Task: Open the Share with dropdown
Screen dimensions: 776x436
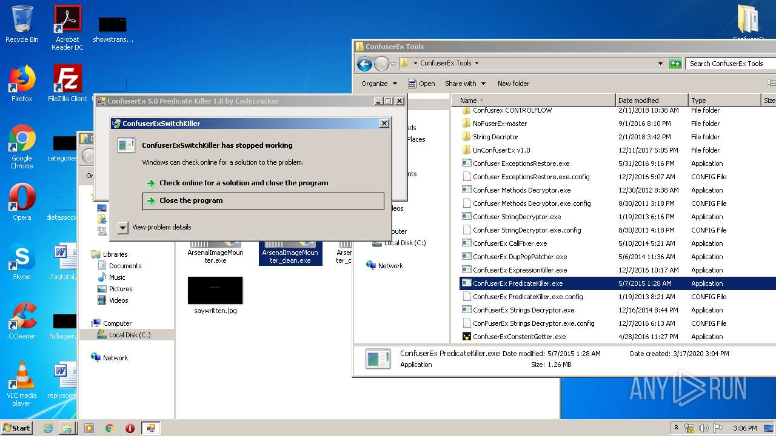Action: tap(466, 84)
